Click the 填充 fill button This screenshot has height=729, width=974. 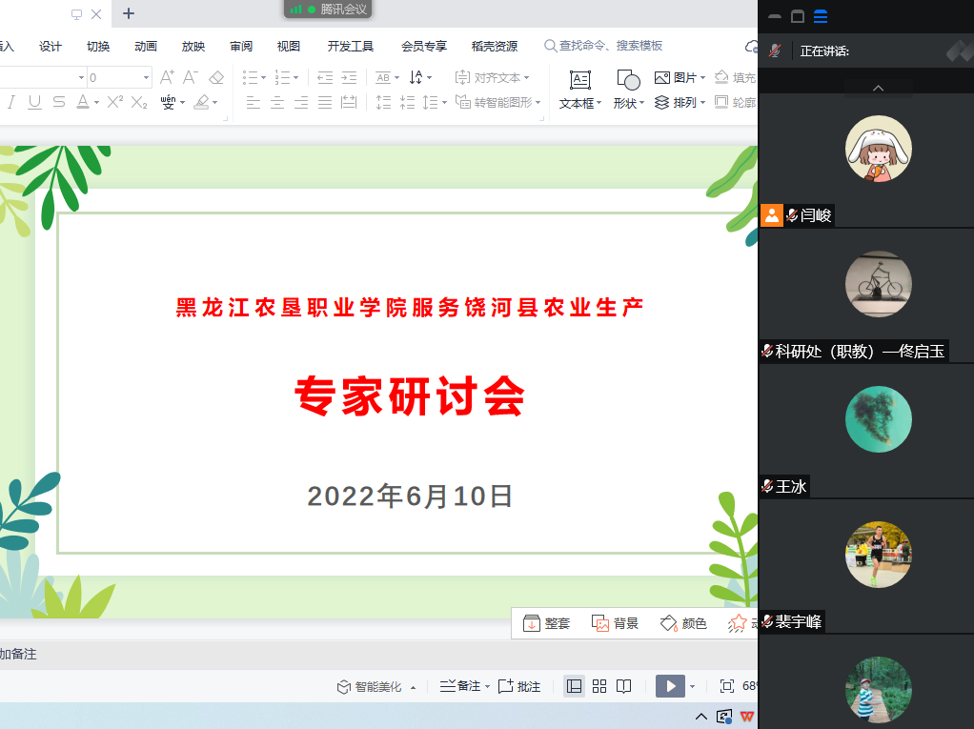click(x=735, y=77)
